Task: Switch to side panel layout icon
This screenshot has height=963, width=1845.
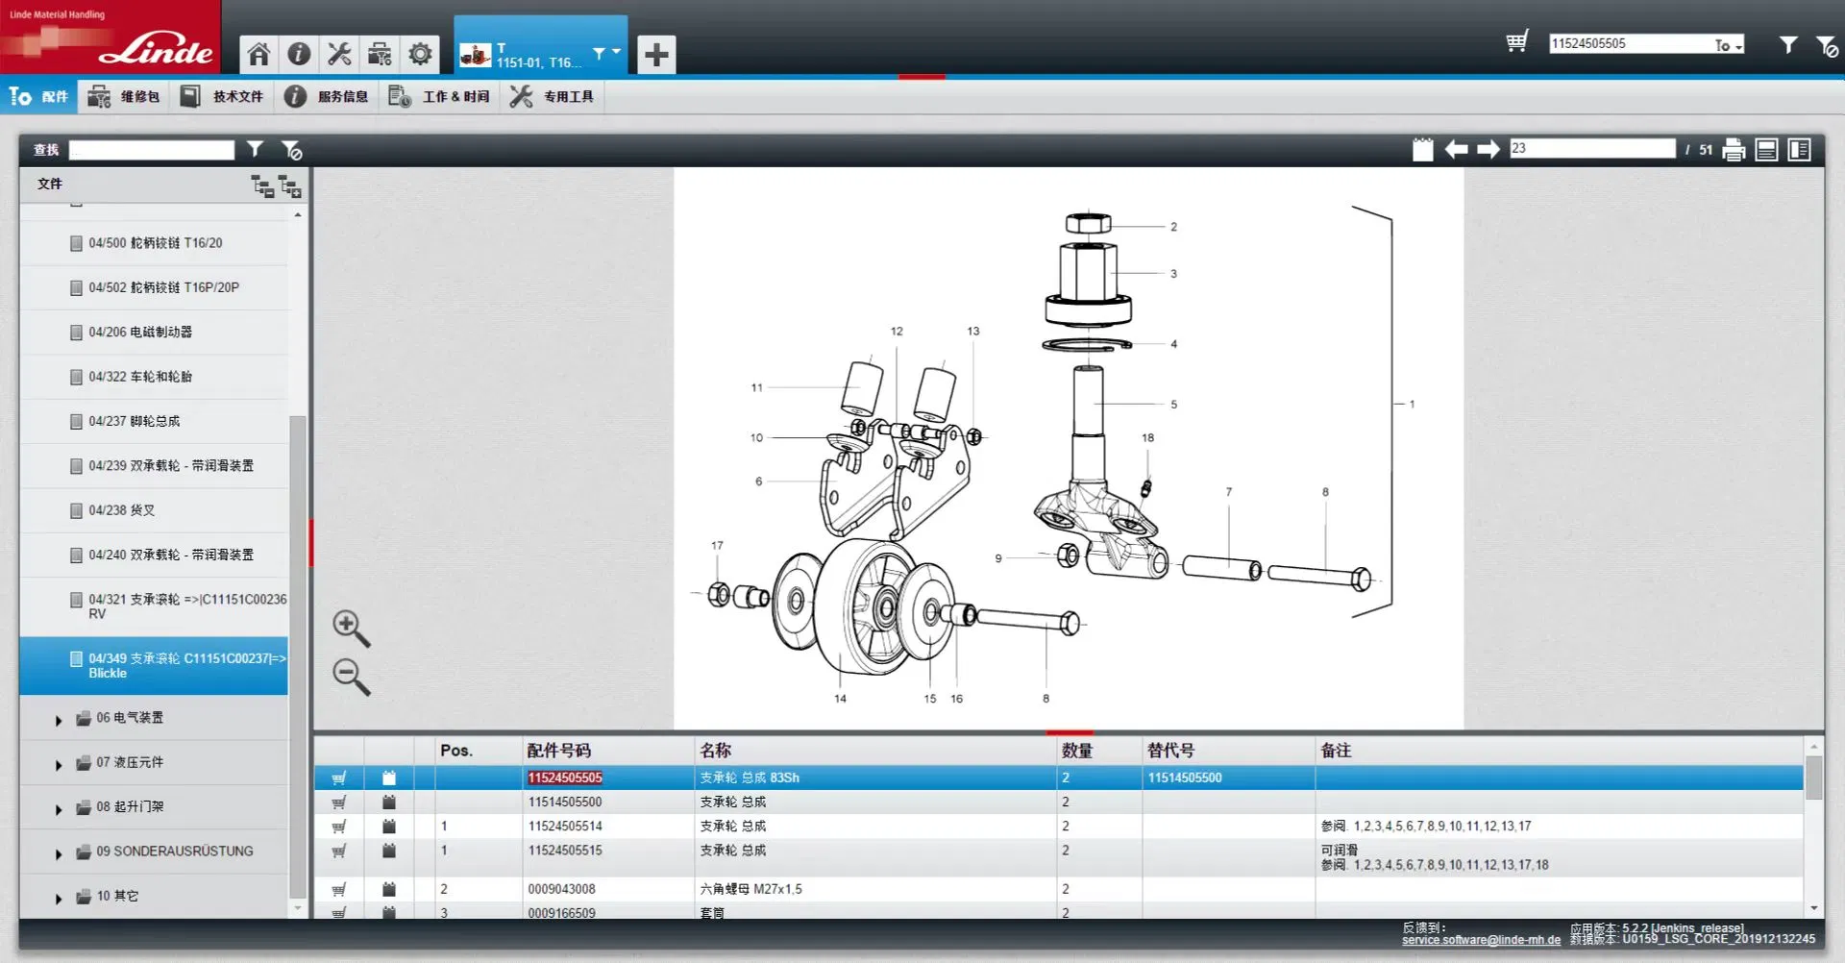Action: click(x=1799, y=150)
